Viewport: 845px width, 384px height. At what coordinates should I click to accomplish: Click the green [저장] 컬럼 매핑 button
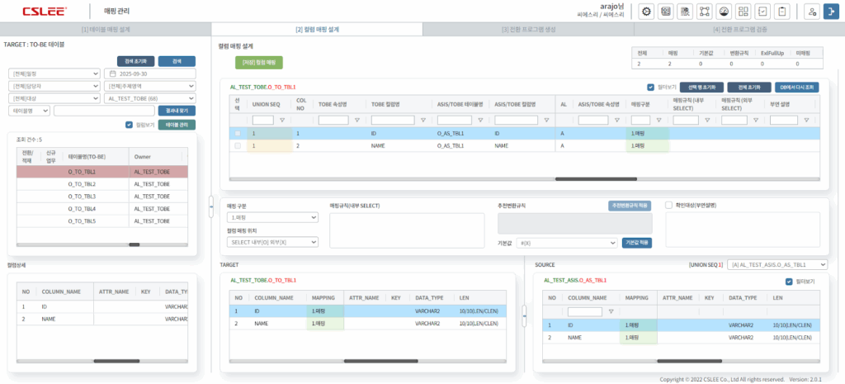(x=258, y=62)
